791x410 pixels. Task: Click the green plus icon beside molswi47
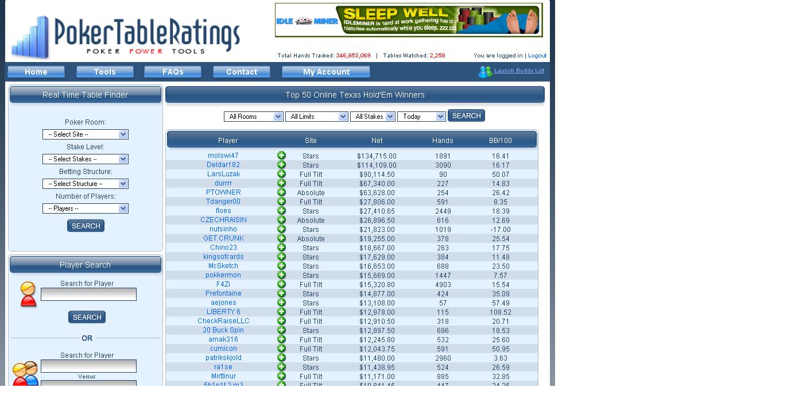[x=281, y=156]
